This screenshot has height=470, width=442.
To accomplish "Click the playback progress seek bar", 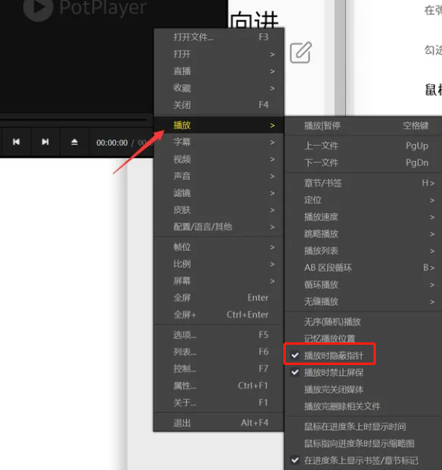I will point(73,120).
